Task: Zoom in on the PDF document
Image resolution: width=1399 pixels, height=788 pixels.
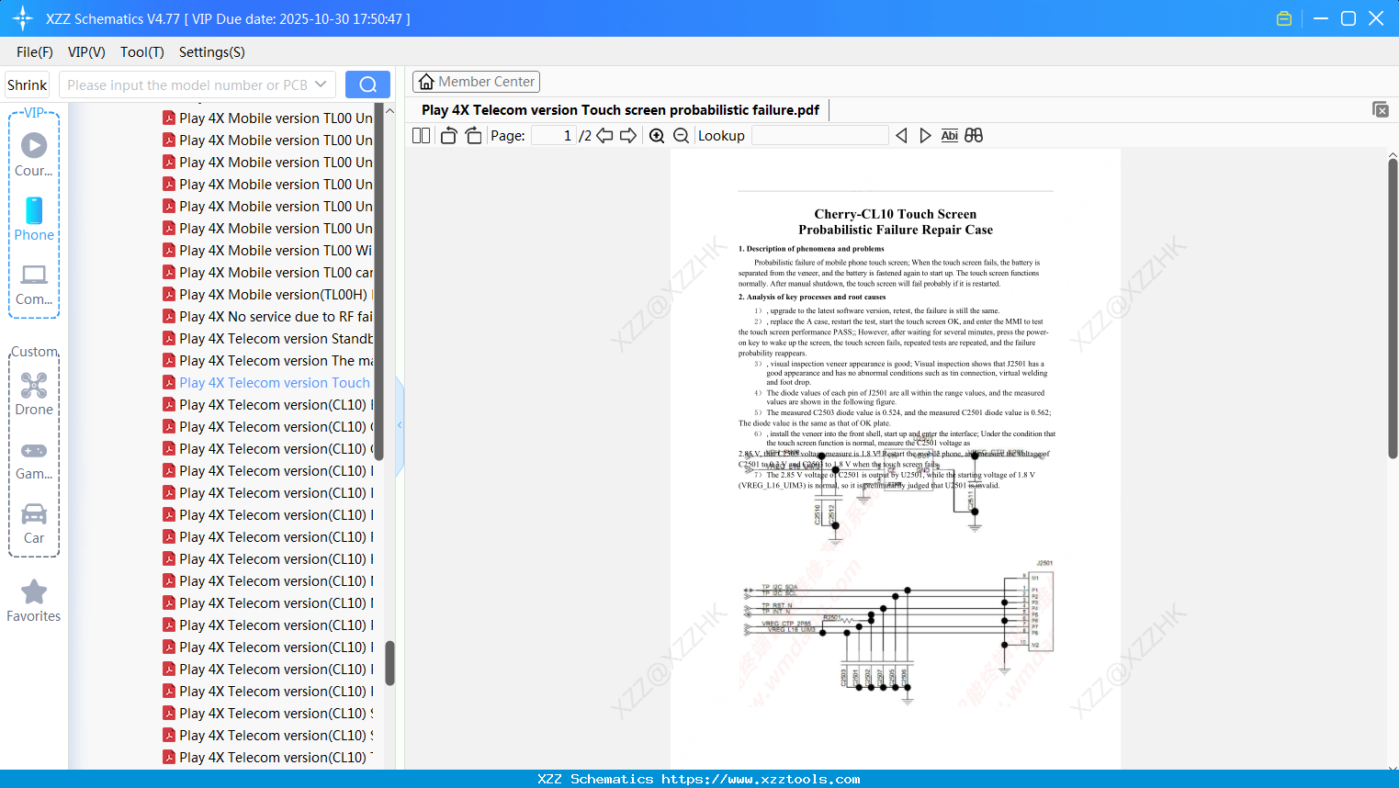Action: (x=657, y=136)
